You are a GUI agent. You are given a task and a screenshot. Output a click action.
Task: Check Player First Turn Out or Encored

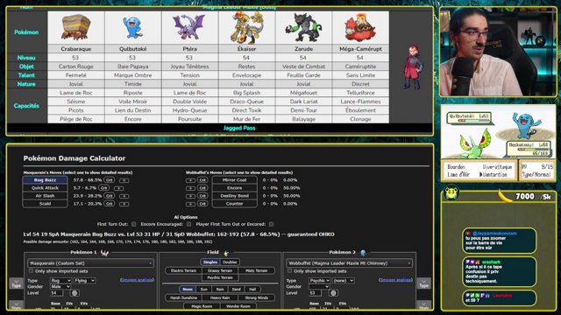[x=271, y=224]
